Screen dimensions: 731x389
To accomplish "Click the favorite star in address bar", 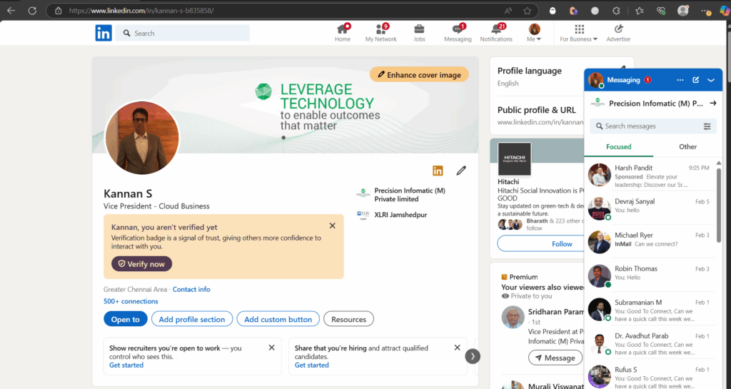I will 527,11.
